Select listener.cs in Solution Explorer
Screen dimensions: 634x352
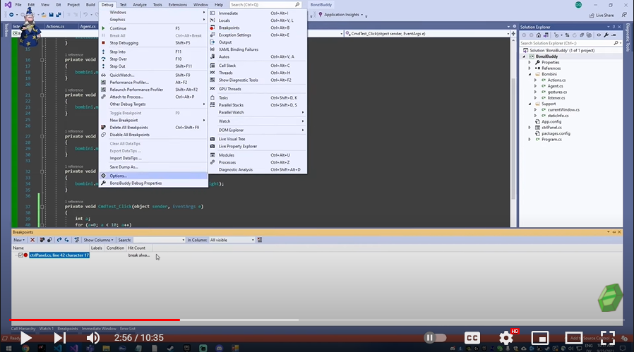pos(556,98)
